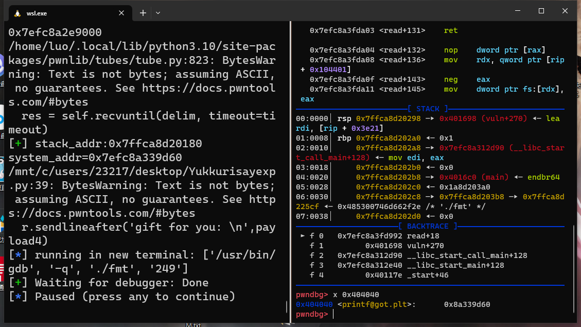Click backtrace frame 2 __libc_start_call_main+128
This screenshot has height=327, width=581.
(418, 255)
